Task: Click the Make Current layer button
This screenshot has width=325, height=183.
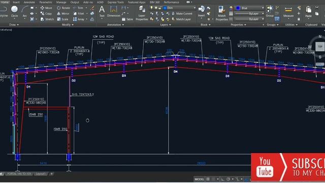Action: 182,14
